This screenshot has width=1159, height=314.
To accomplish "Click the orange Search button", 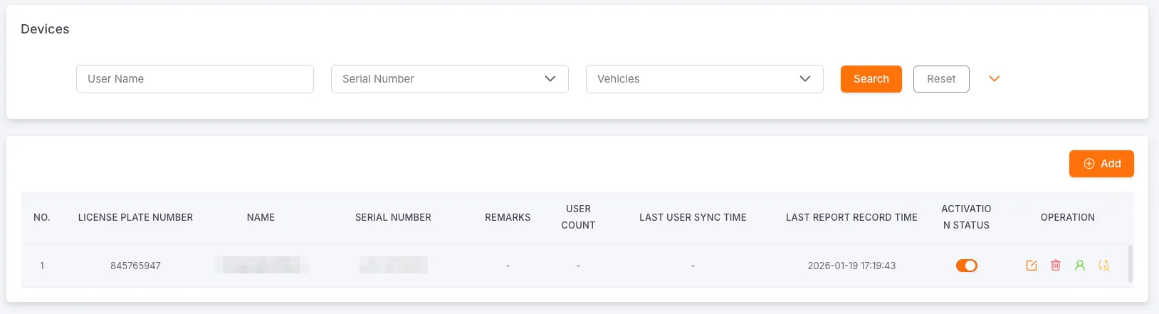I will coord(871,79).
